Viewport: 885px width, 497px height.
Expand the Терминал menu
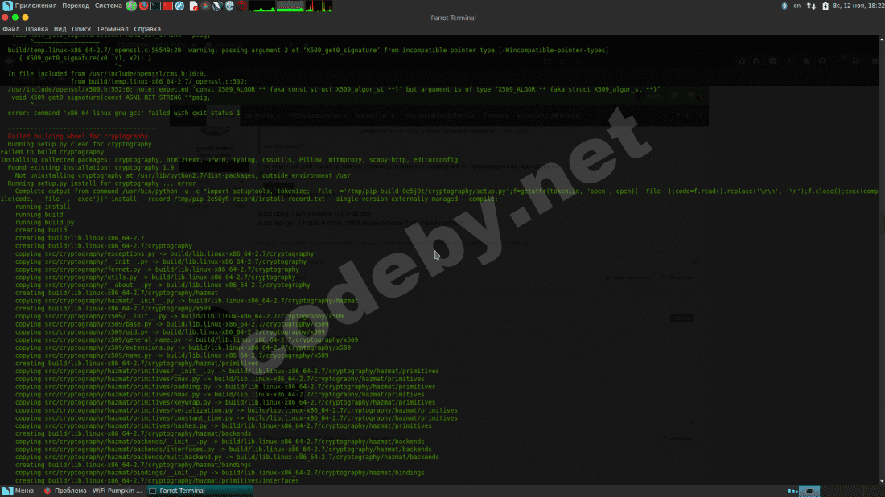coord(112,28)
